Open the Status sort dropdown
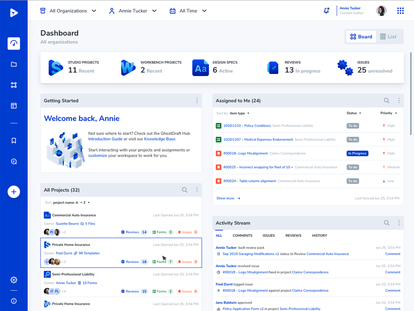414x311 pixels. coord(354,113)
